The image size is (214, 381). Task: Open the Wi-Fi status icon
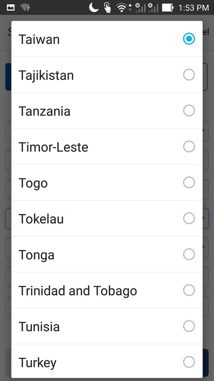coord(123,7)
